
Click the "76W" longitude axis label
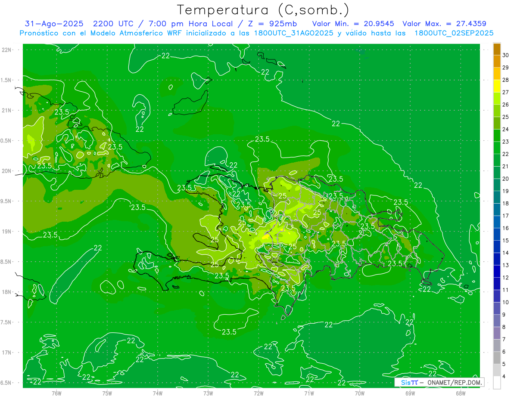[56, 393]
